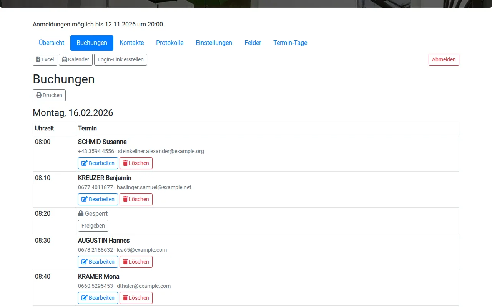Open the Felder tab
Viewport: 492px width, 307px height.
tap(253, 43)
